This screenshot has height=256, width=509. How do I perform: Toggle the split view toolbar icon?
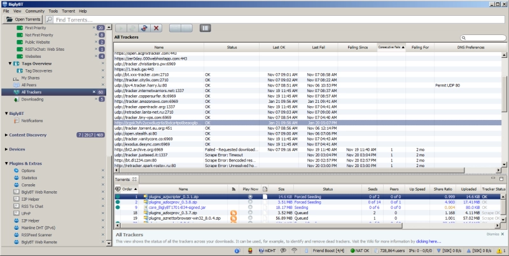[x=205, y=28]
